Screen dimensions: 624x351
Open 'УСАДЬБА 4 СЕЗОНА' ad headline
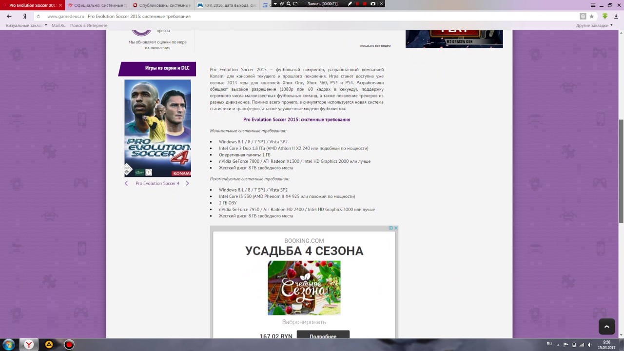point(304,251)
